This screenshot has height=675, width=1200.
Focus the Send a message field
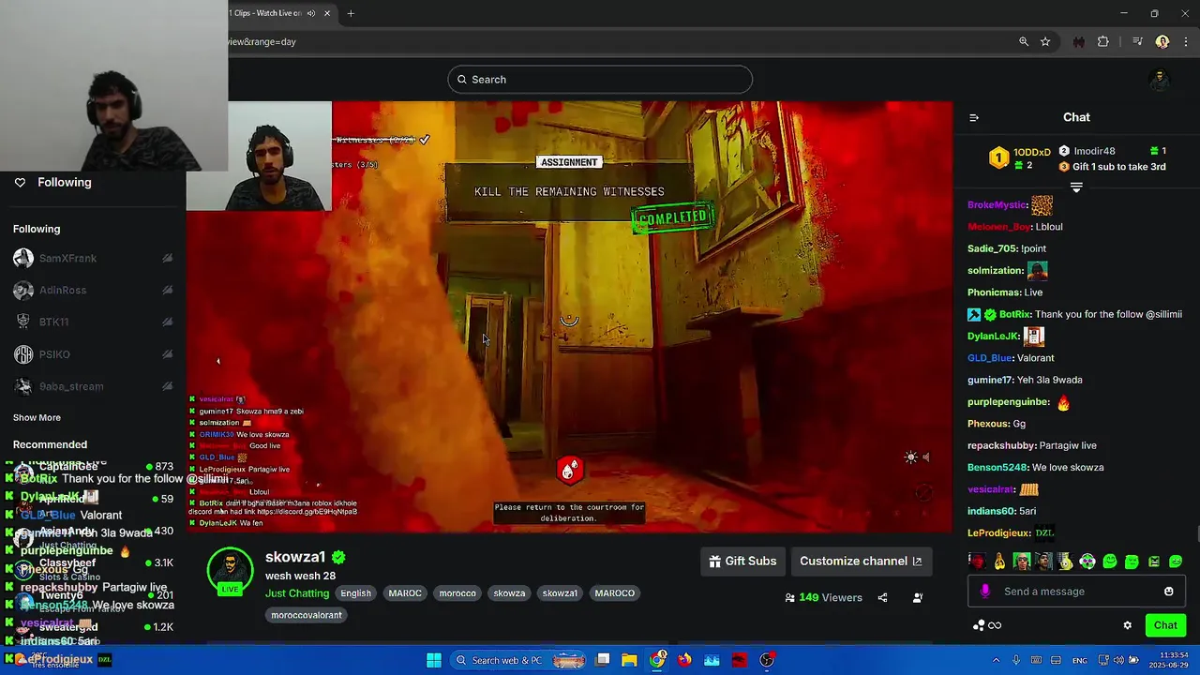1076,592
